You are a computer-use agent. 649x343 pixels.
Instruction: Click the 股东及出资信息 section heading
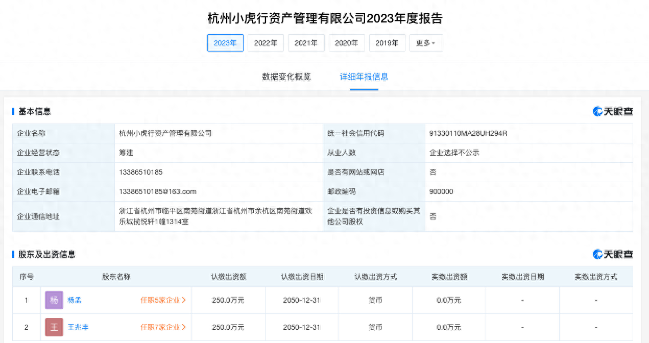click(x=47, y=254)
